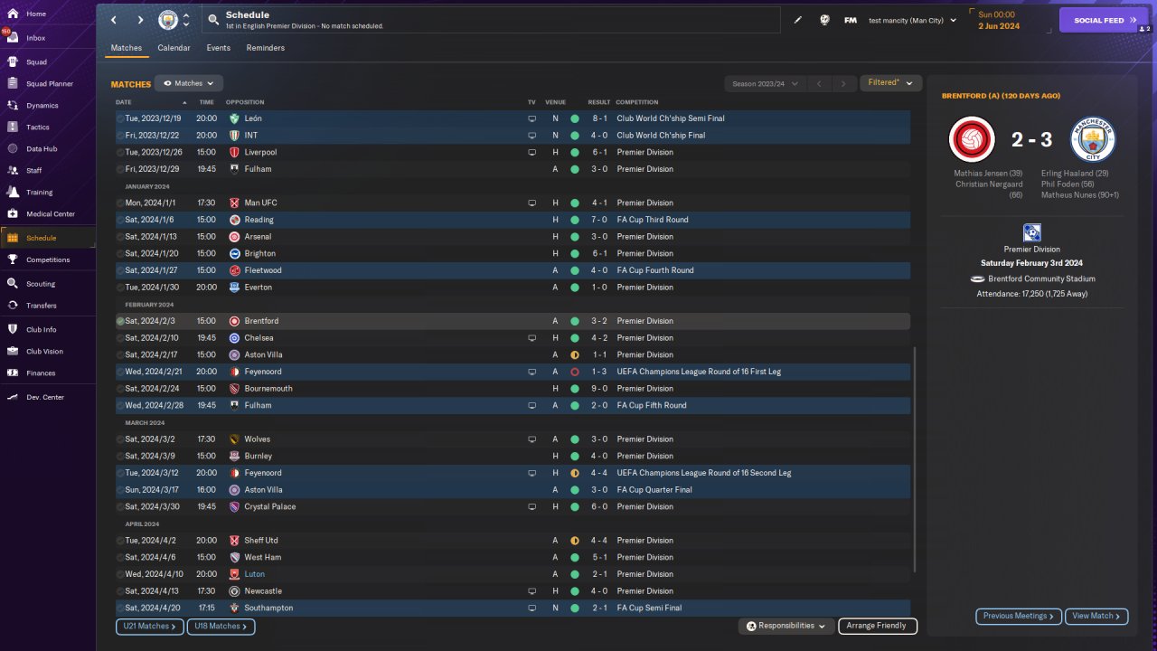Click the View Match button
The image size is (1157, 651).
point(1096,616)
